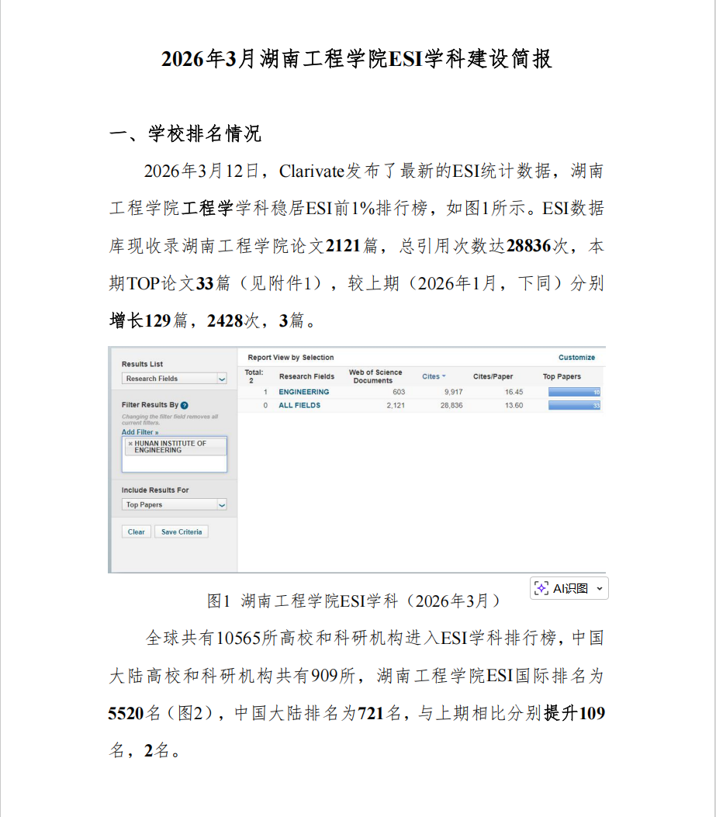Remove the HUNAN INSTITUTE OF ENGINEERING filter tag
The image size is (716, 817).
point(130,444)
